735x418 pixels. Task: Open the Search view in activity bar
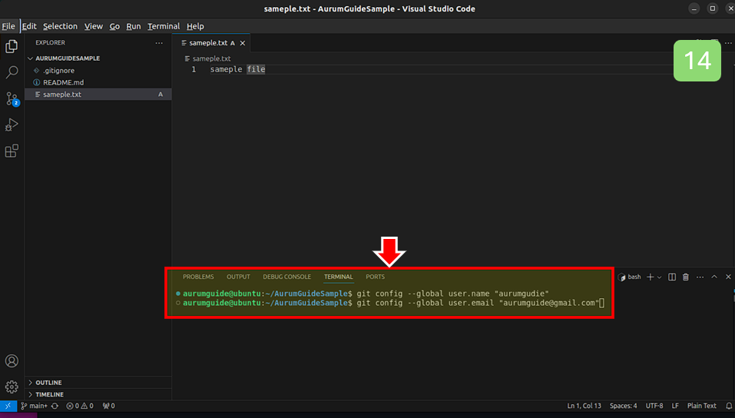click(x=12, y=72)
